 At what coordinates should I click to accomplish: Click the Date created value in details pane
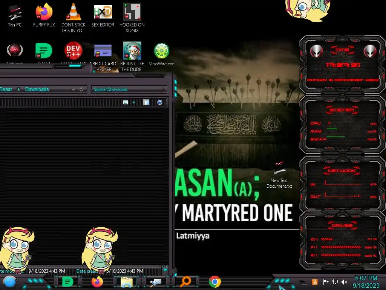pos(125,271)
